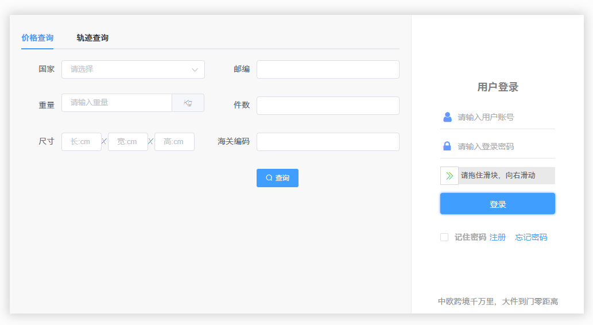The width and height of the screenshot is (593, 325).
Task: Click the 长:cm length field
Action: coord(82,142)
